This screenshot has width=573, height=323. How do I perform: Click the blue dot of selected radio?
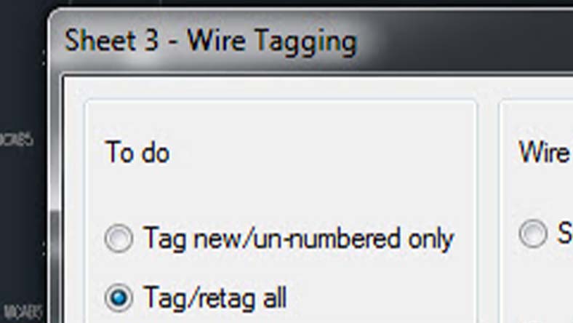point(119,298)
